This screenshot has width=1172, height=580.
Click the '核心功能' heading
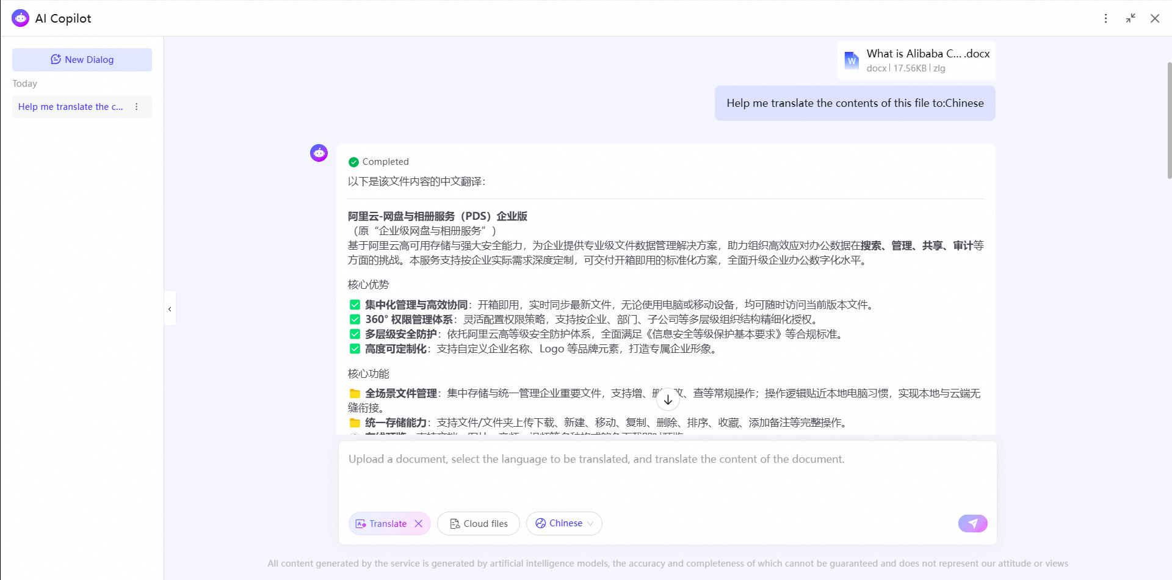coord(368,374)
